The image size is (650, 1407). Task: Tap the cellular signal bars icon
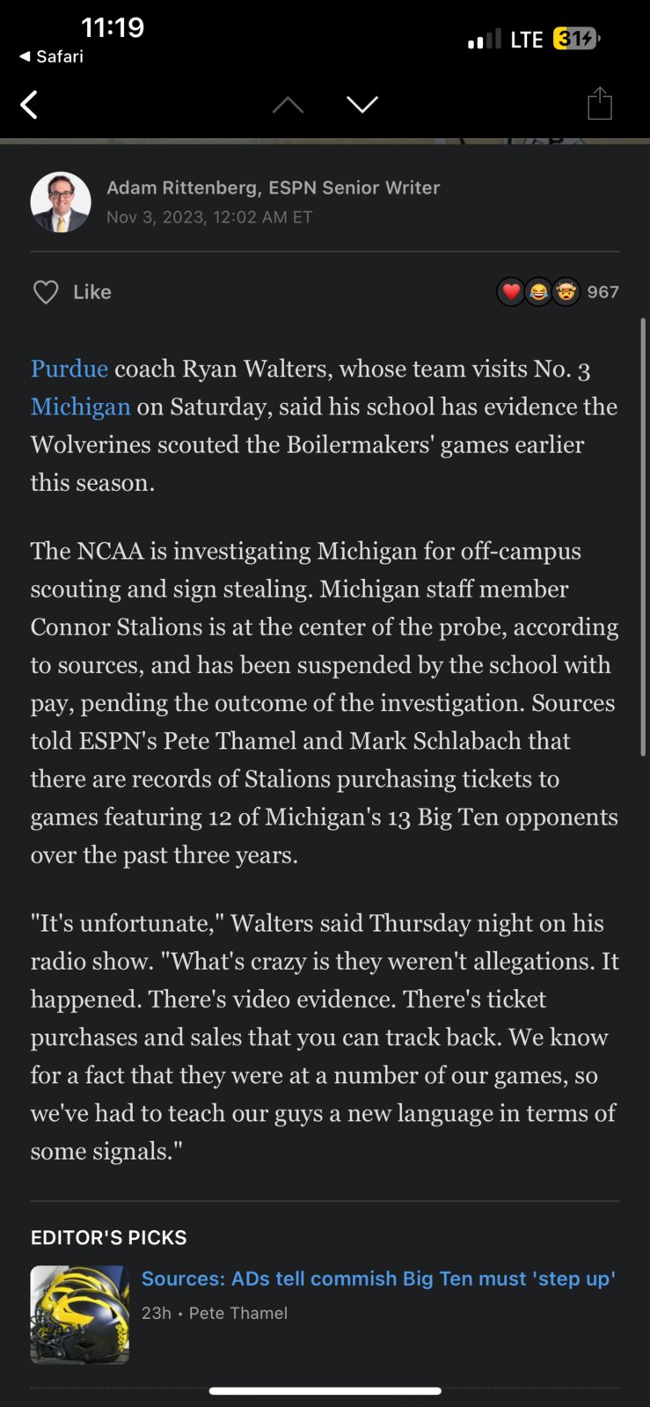pyautogui.click(x=484, y=39)
